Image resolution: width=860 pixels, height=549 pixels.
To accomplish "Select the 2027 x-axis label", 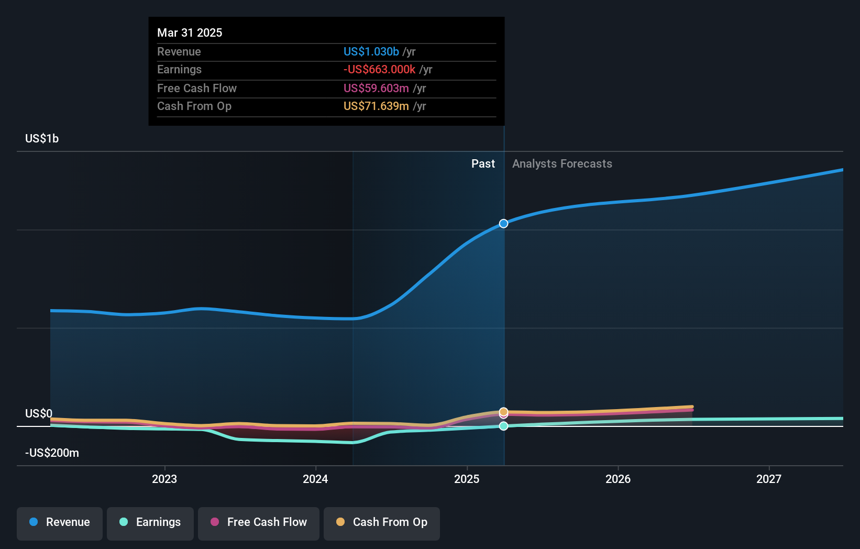I will (769, 479).
